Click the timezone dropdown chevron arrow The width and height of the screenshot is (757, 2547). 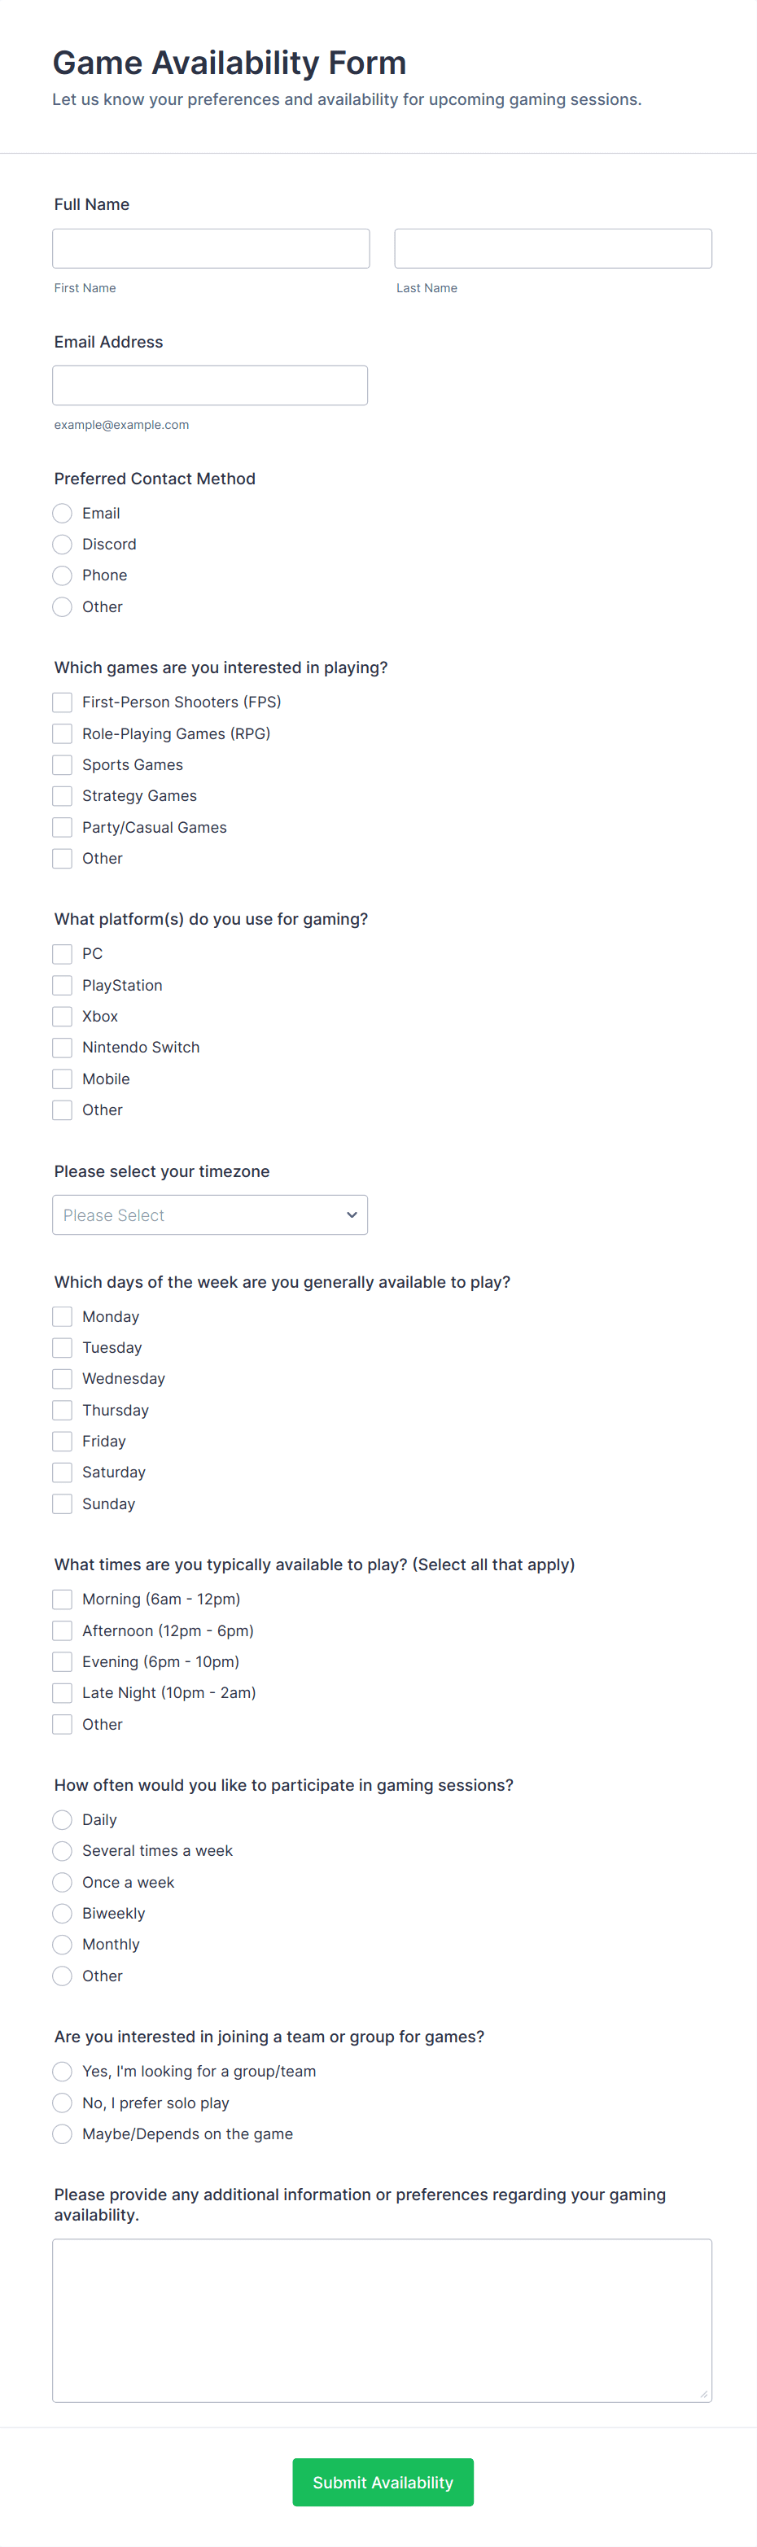point(352,1215)
